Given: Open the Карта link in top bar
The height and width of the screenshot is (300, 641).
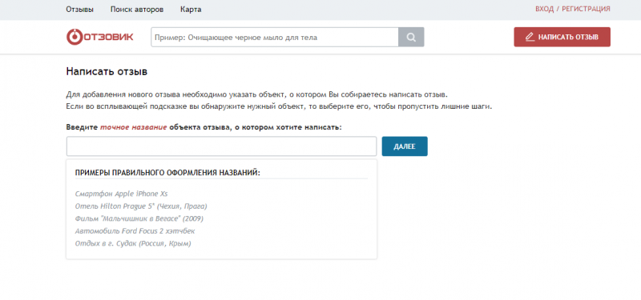Looking at the screenshot, I should [x=191, y=10].
